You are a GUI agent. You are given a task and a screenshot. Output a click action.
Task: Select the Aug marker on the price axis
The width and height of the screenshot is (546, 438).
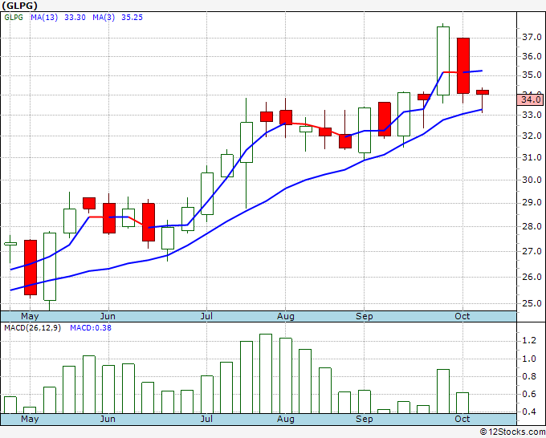point(286,316)
